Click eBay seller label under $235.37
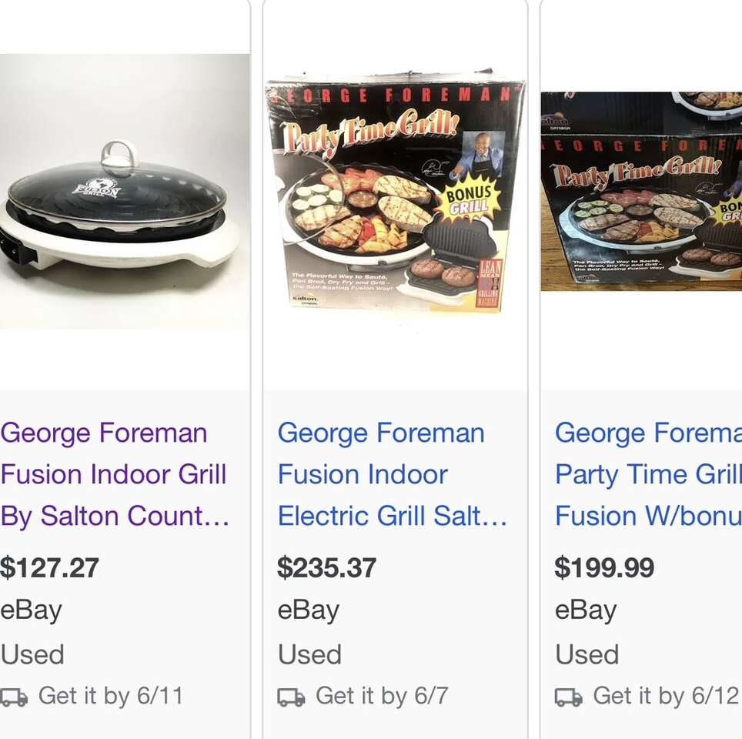Image resolution: width=742 pixels, height=739 pixels. (309, 610)
